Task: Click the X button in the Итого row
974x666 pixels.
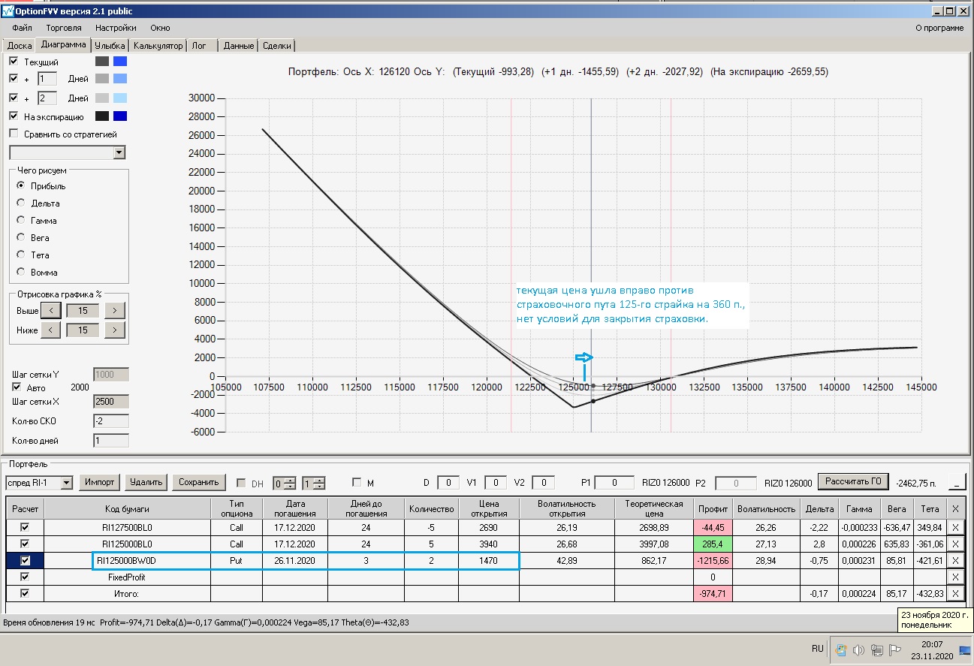Action: pos(955,594)
